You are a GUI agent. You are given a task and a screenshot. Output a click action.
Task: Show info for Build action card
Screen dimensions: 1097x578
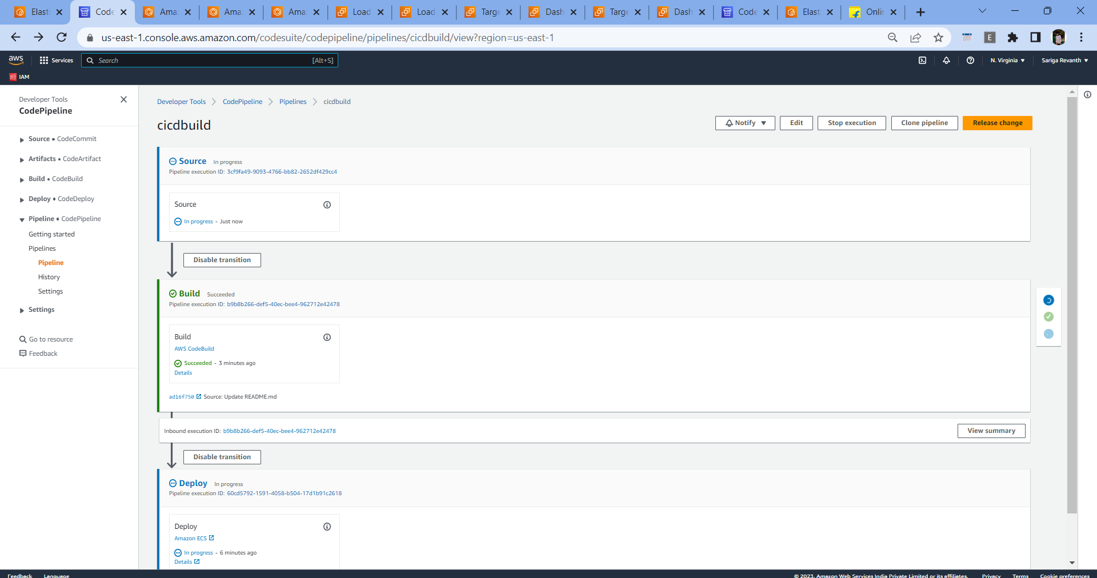tap(327, 338)
